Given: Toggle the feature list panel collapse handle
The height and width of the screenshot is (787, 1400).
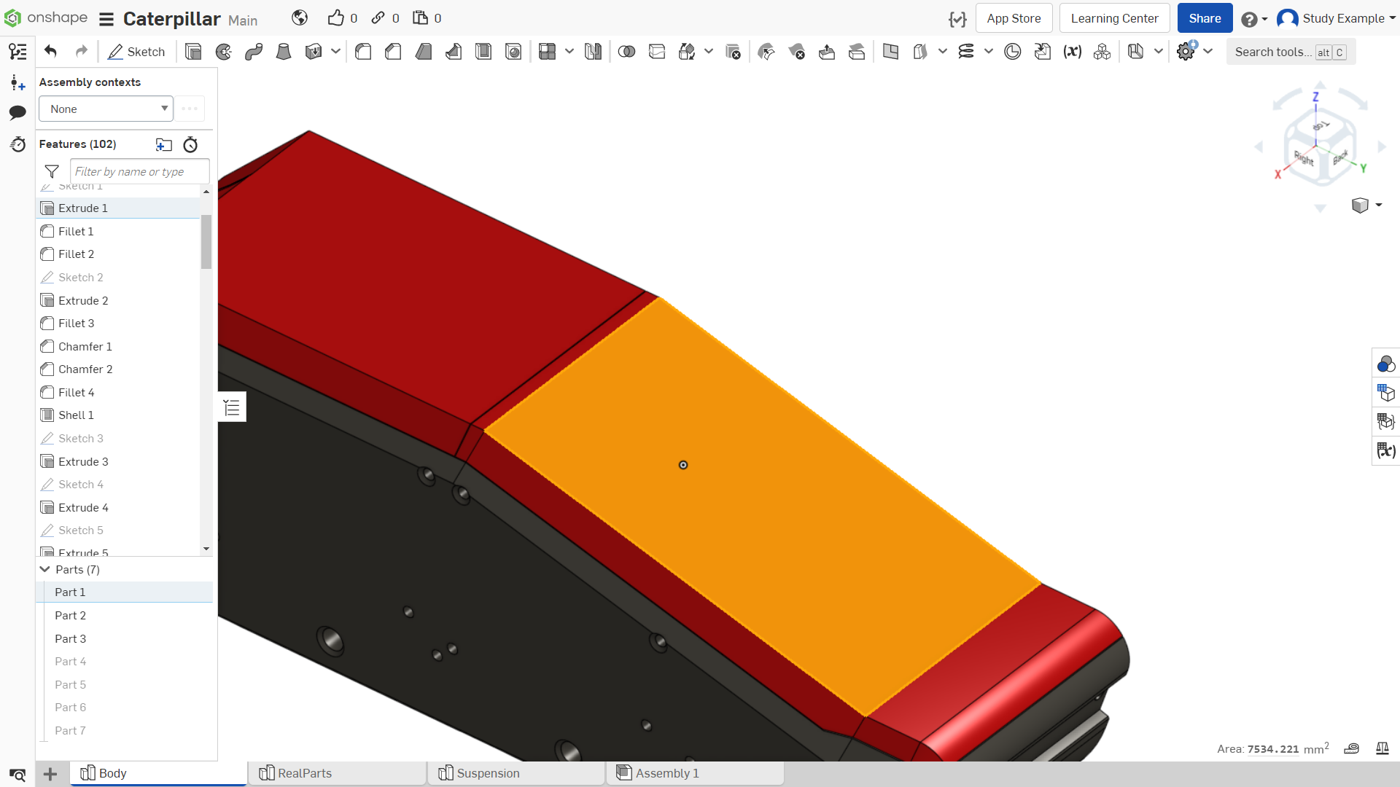Looking at the screenshot, I should point(232,407).
